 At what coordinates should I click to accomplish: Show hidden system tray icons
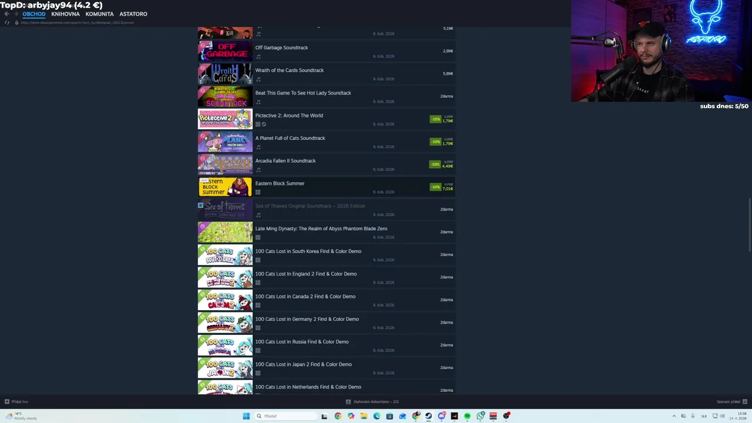pyautogui.click(x=674, y=416)
